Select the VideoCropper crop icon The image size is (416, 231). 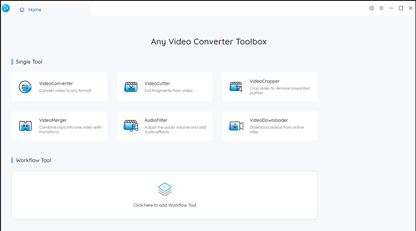tap(236, 87)
